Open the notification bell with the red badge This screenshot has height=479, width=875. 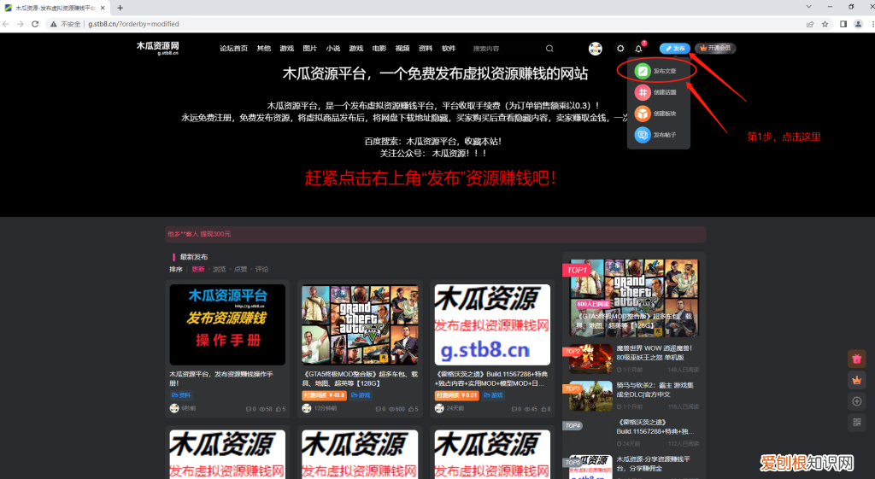pyautogui.click(x=639, y=49)
